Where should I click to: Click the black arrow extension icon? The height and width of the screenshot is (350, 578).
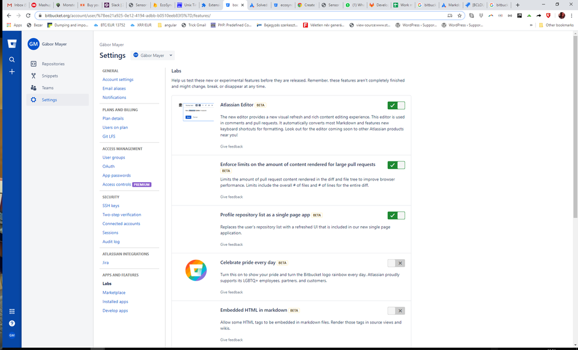(x=539, y=16)
